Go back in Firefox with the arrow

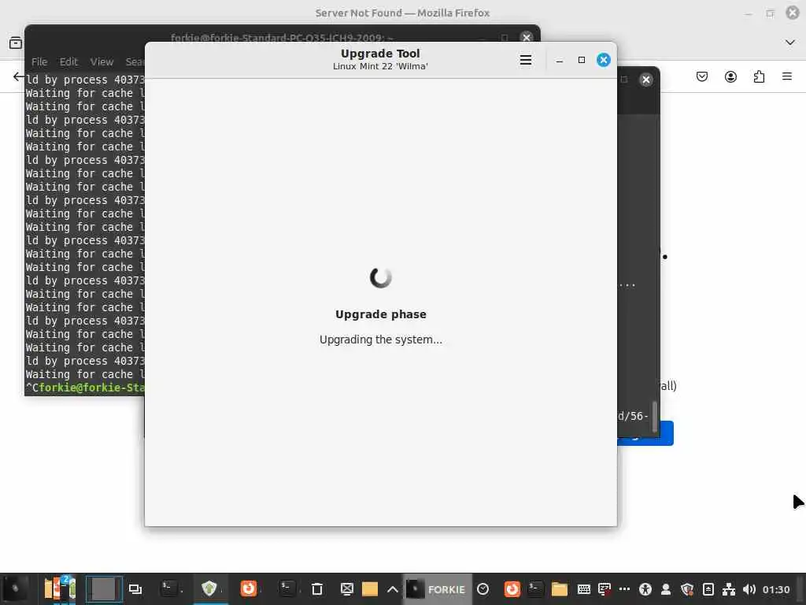(19, 76)
